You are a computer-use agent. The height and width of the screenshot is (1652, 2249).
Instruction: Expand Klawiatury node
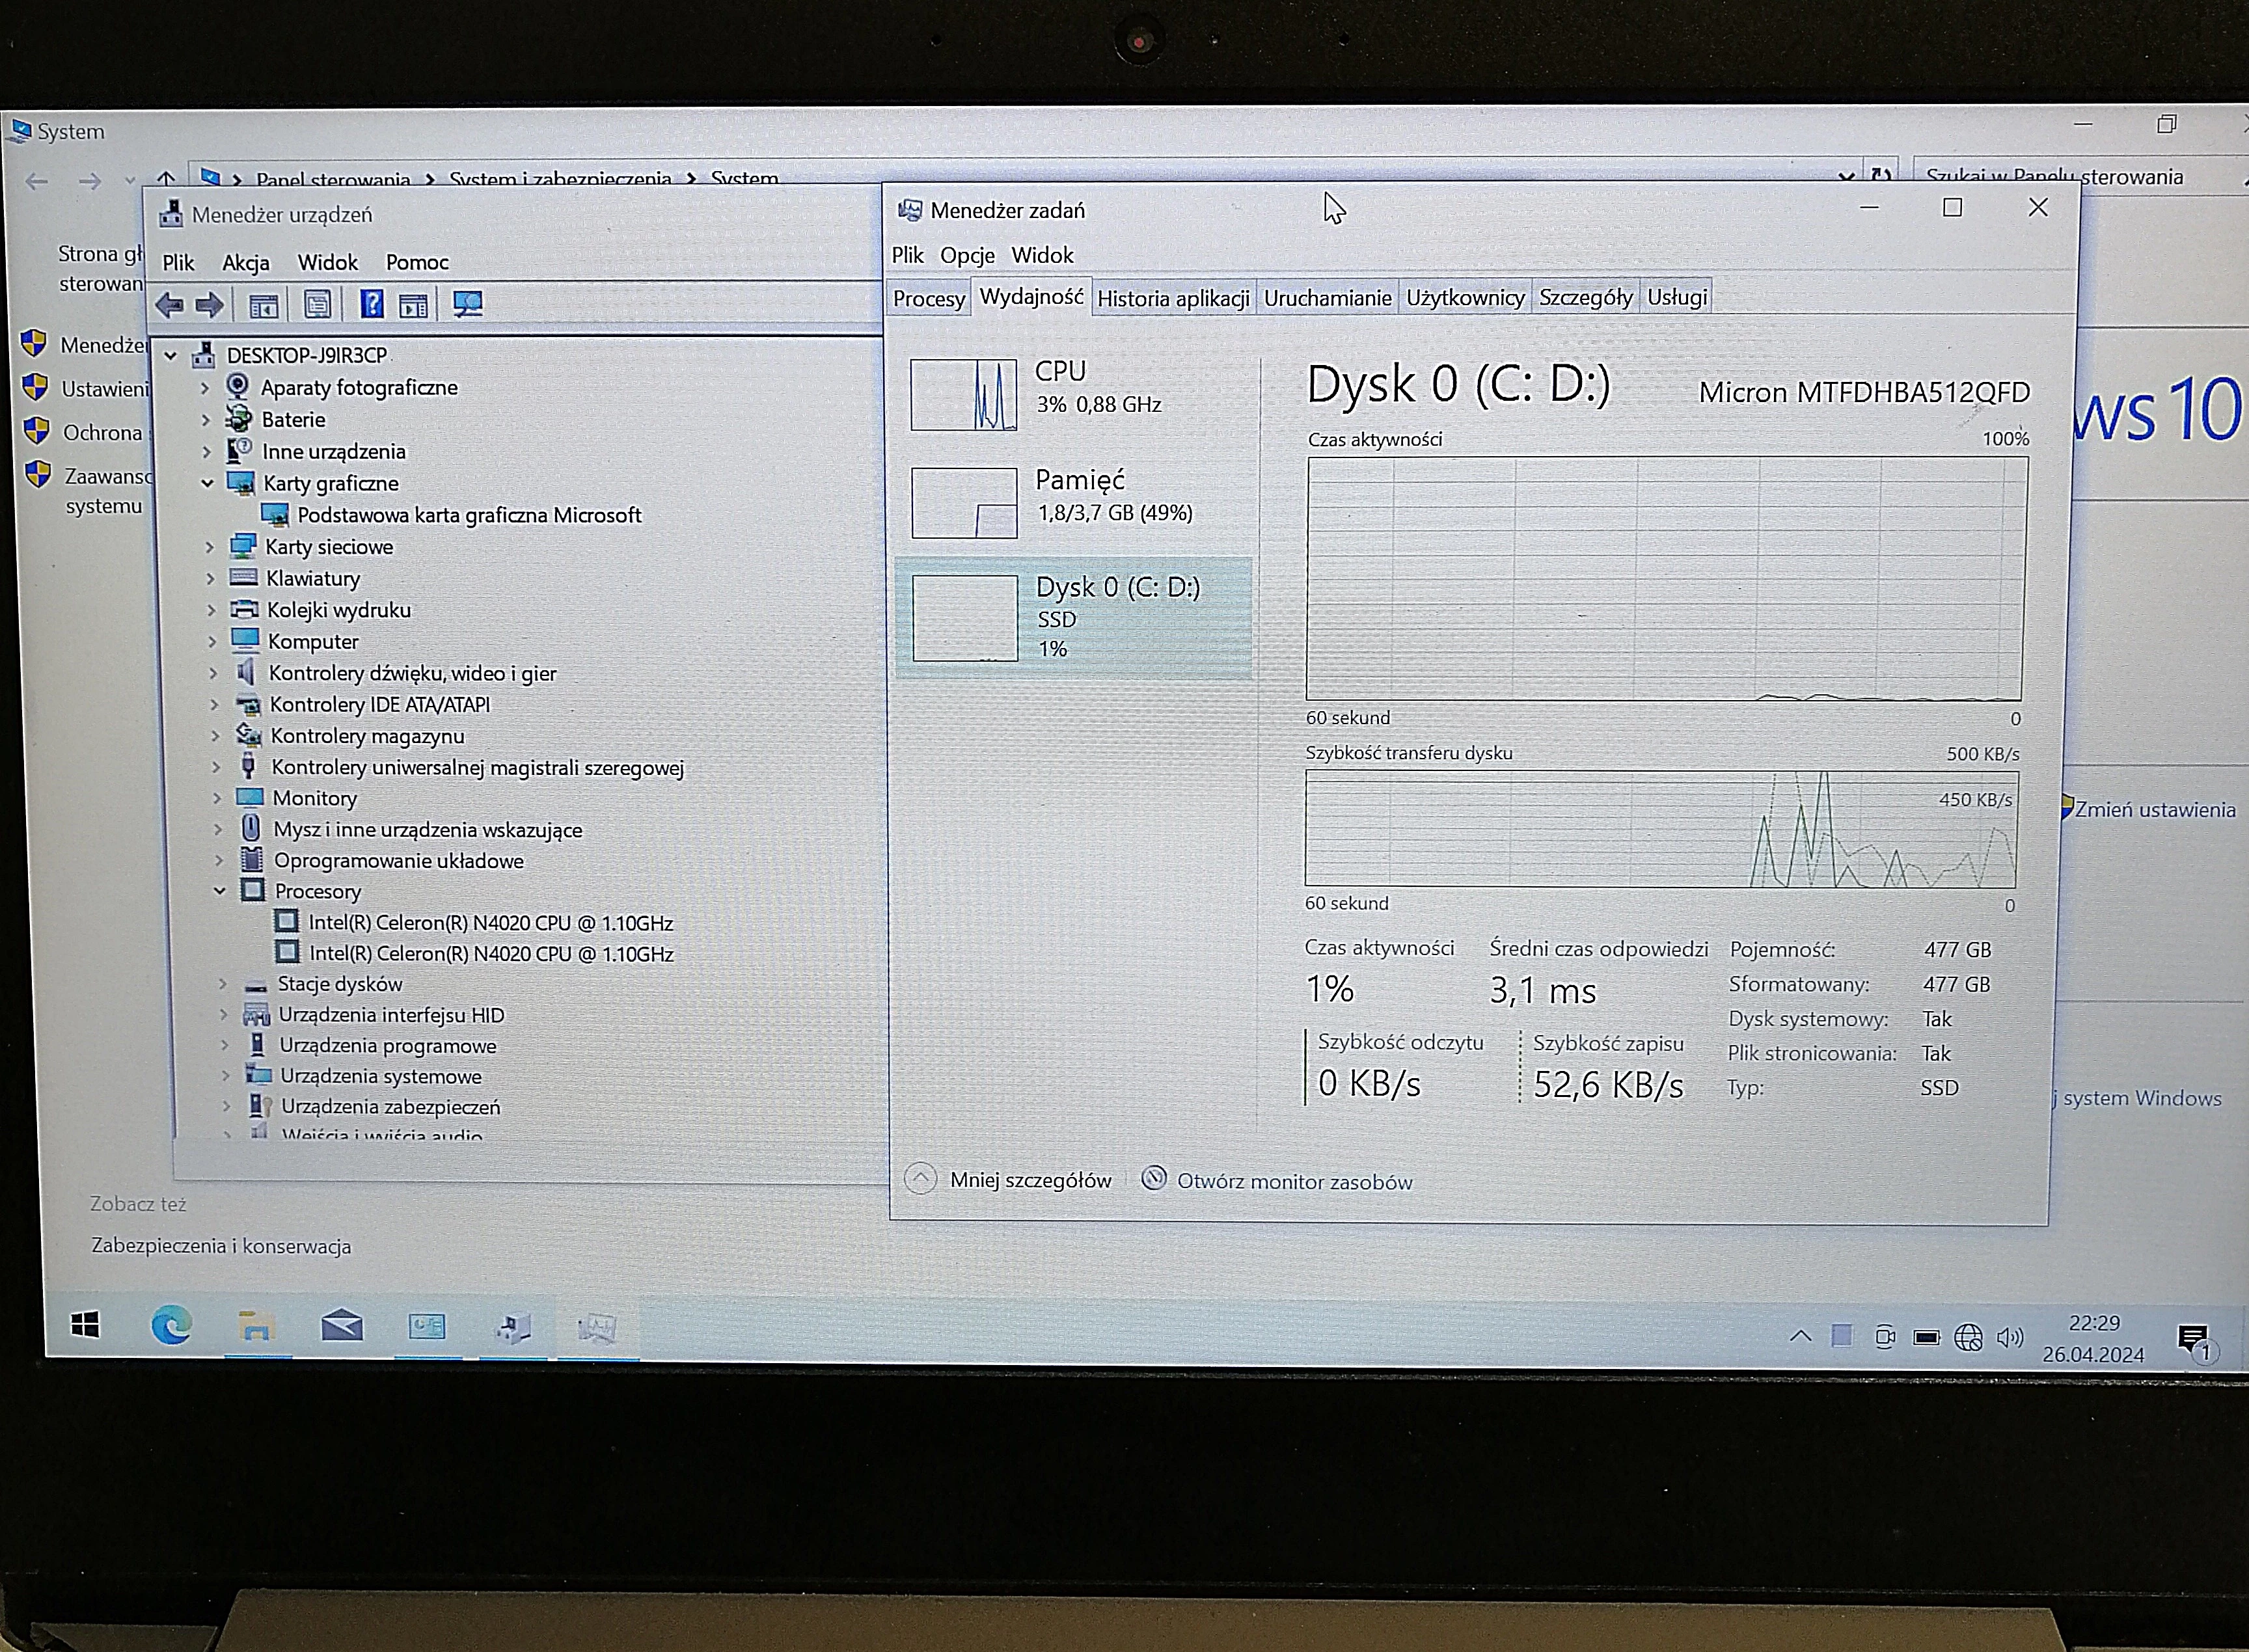click(210, 578)
